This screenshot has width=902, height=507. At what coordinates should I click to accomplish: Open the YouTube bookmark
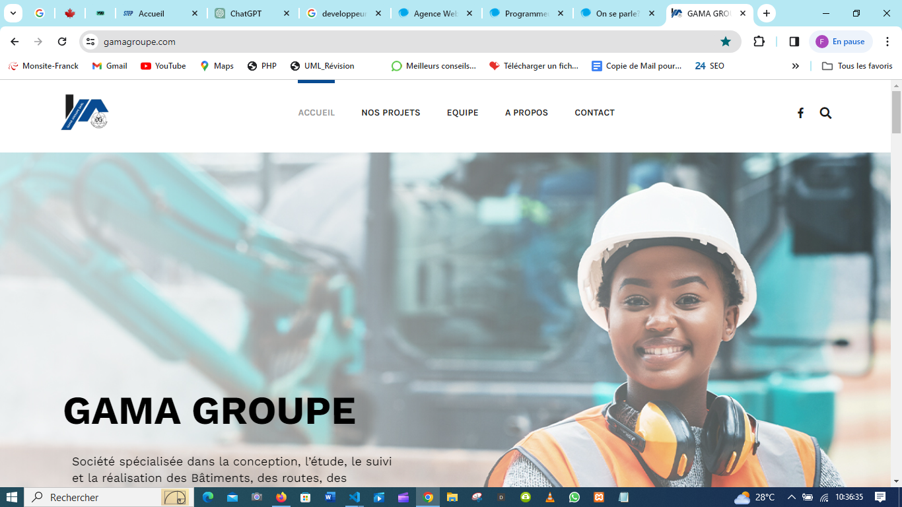(163, 66)
